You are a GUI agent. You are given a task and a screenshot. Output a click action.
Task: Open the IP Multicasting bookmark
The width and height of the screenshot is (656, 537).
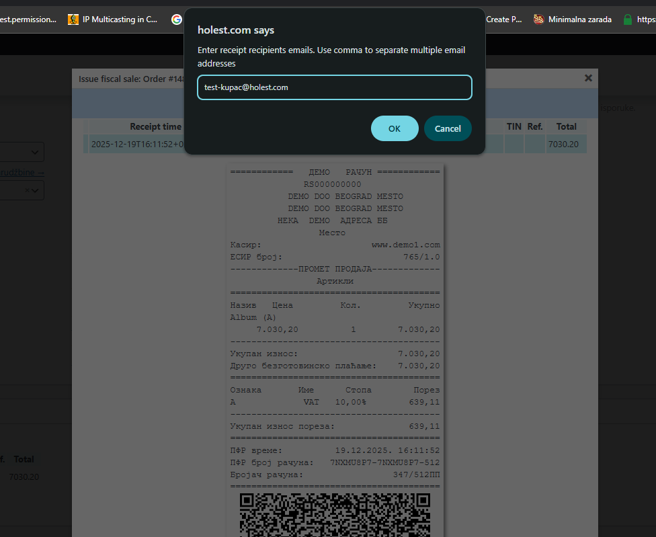click(x=113, y=19)
